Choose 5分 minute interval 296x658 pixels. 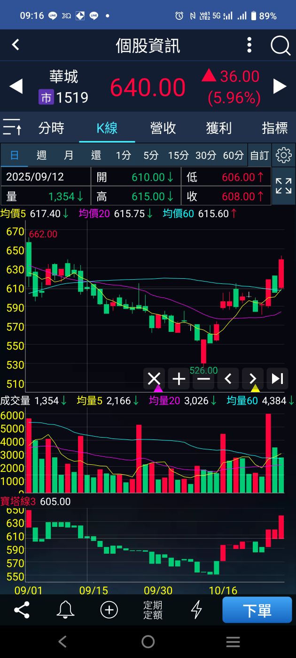[x=151, y=155]
